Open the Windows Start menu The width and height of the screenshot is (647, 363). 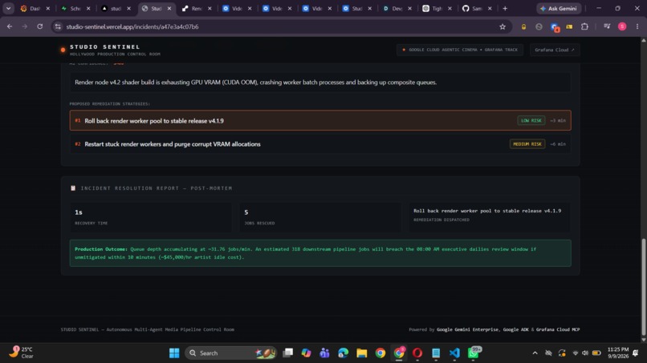point(174,353)
